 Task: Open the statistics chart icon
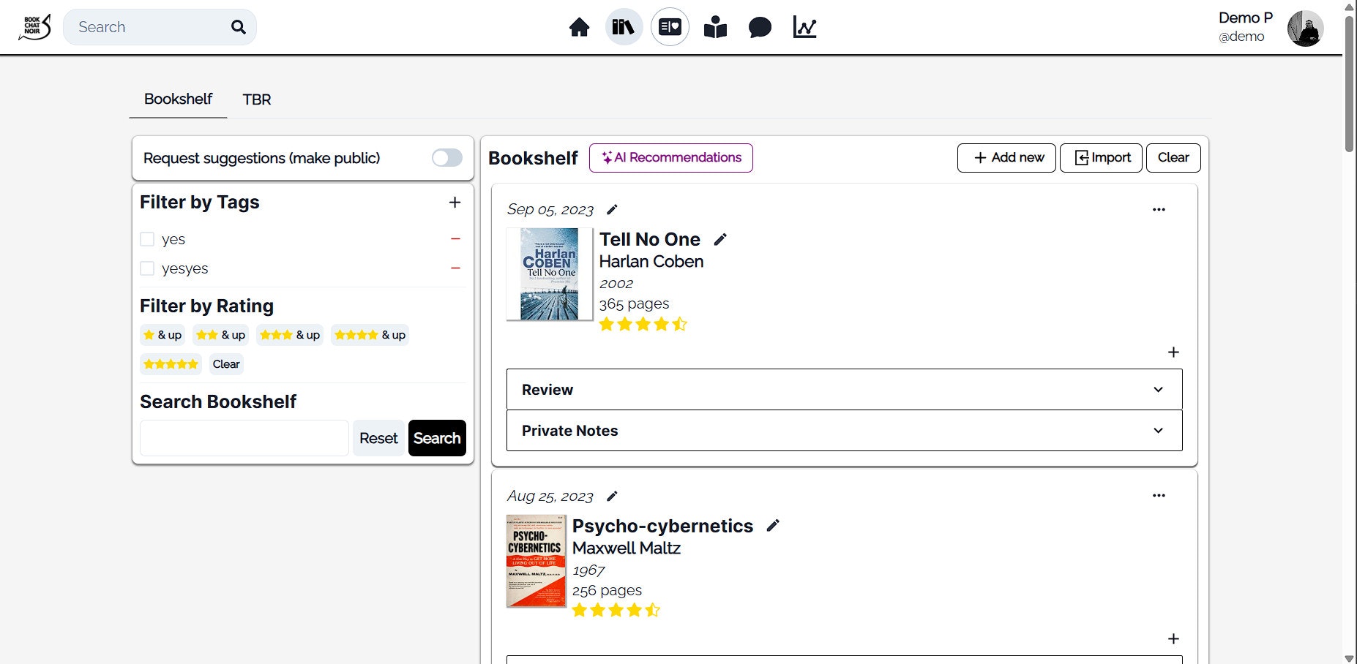[804, 28]
